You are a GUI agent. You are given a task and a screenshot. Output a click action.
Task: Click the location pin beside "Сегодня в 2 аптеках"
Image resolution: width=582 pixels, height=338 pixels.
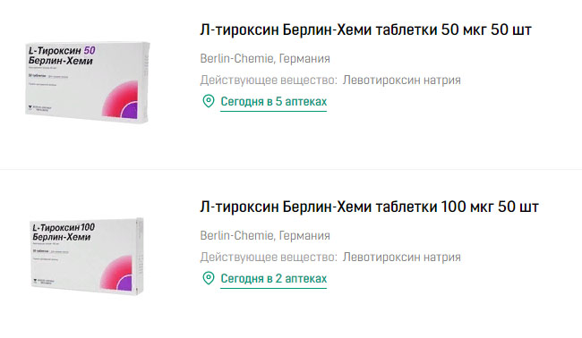(x=209, y=278)
